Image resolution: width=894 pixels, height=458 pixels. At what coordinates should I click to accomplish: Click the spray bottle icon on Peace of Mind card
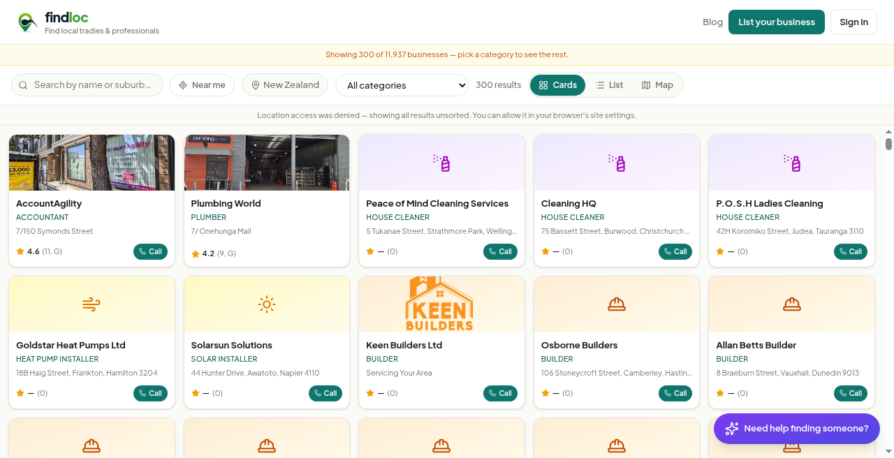click(441, 163)
